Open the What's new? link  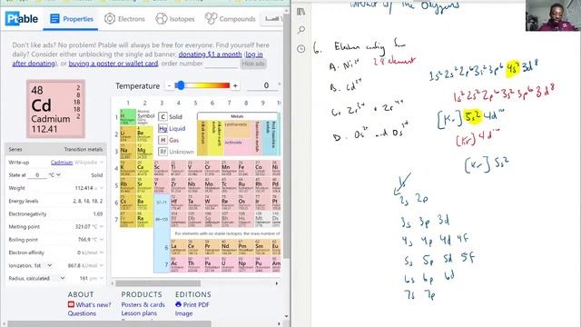(94, 305)
